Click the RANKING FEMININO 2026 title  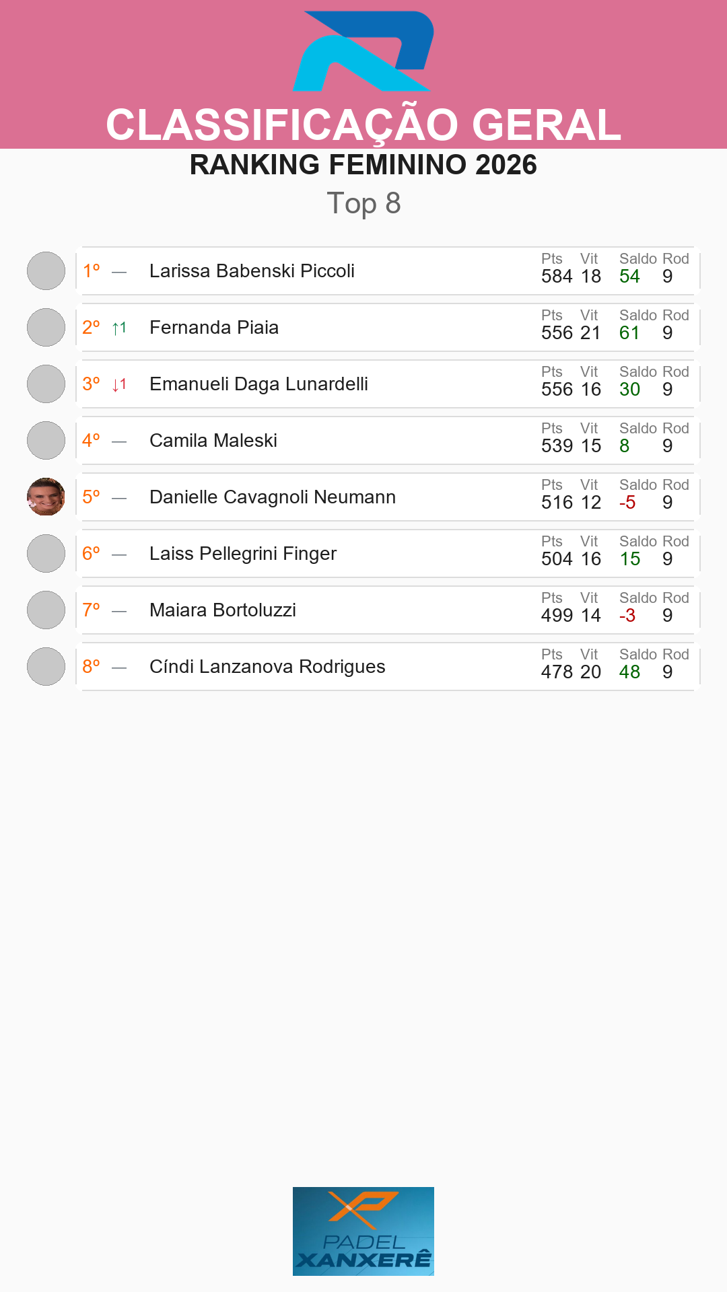tap(363, 165)
